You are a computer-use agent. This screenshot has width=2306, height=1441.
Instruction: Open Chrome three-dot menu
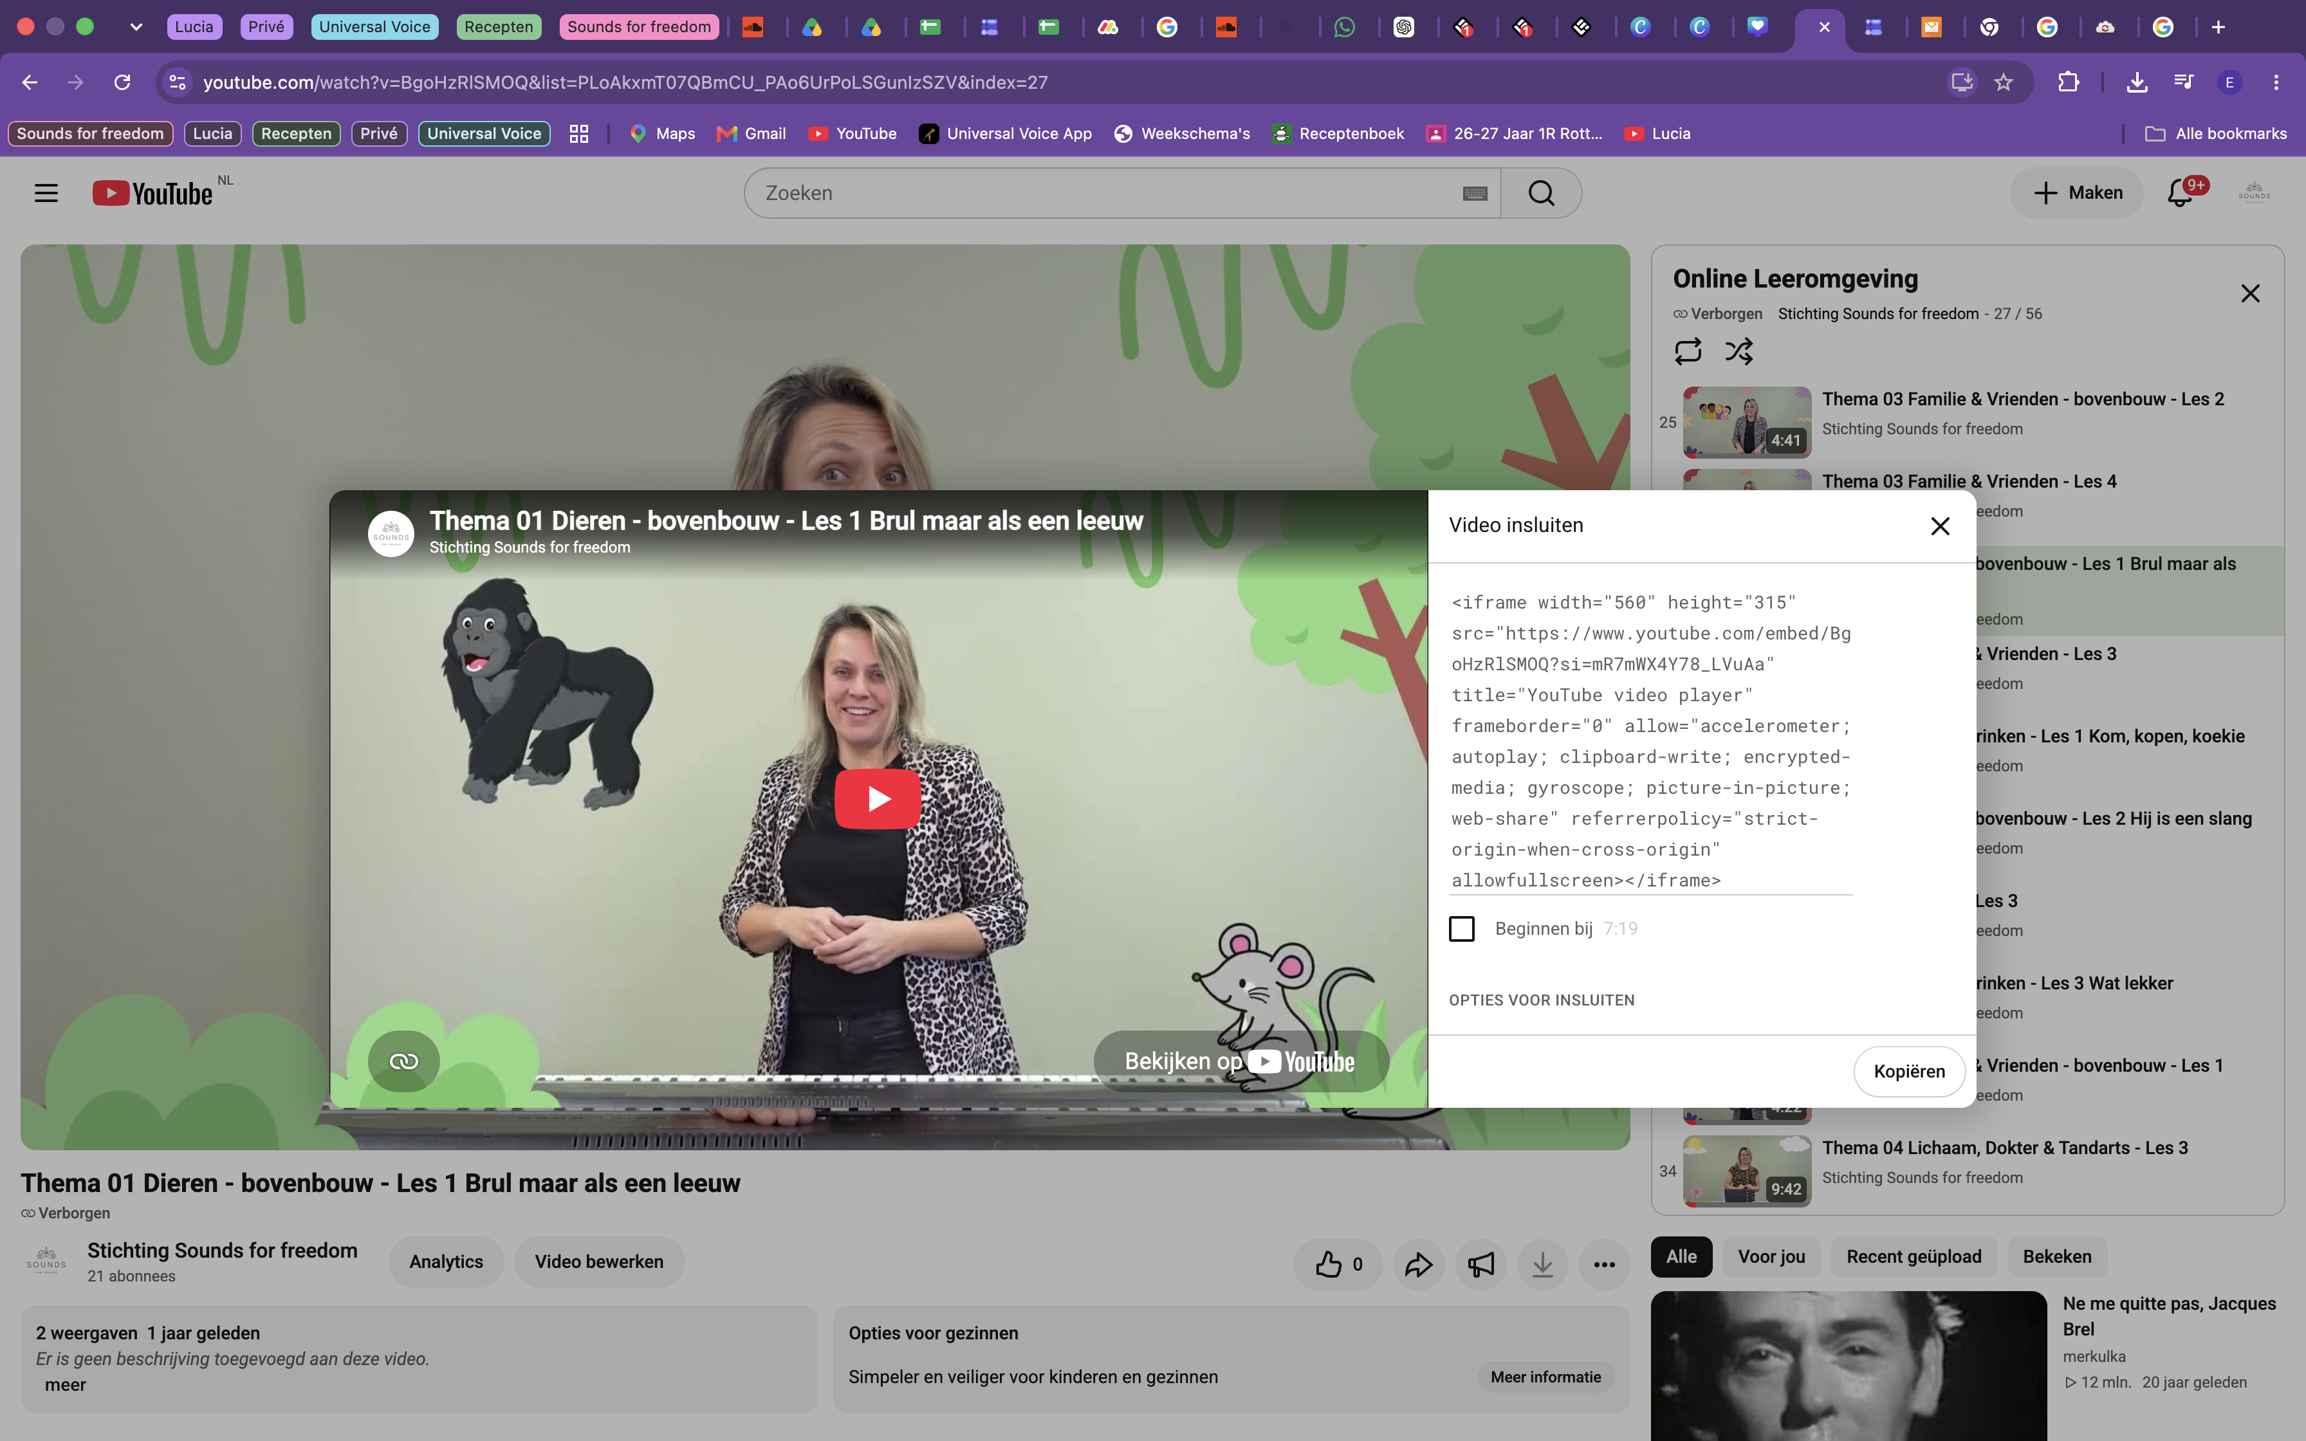(x=2276, y=82)
